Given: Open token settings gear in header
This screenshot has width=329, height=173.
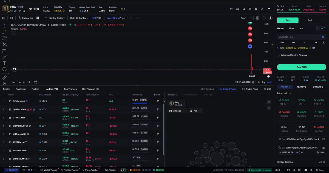Looking at the screenshot, I should pos(237,9).
